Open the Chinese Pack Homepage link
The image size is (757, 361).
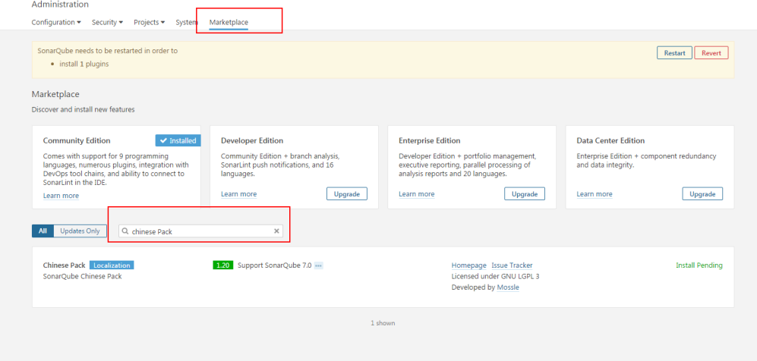[x=468, y=265]
